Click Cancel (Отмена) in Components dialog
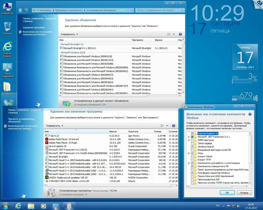 click(244, 193)
